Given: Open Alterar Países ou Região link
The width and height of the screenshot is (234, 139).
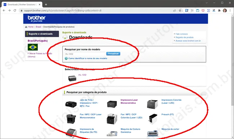Looking at the screenshot, I should pos(40,55).
